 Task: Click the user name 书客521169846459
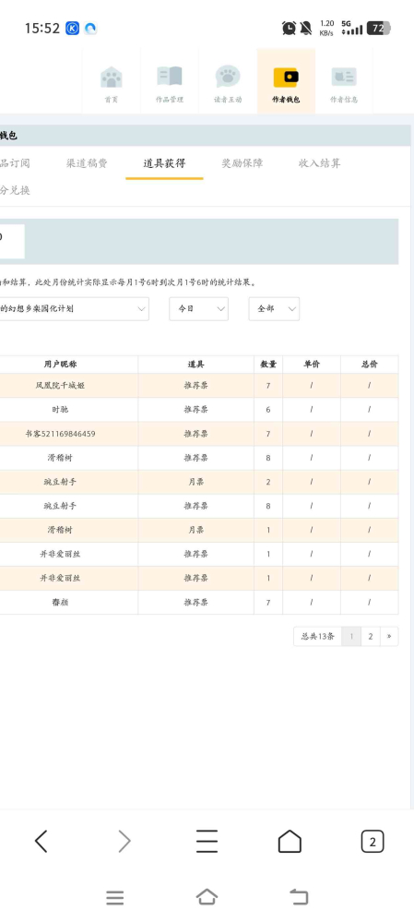click(x=61, y=434)
